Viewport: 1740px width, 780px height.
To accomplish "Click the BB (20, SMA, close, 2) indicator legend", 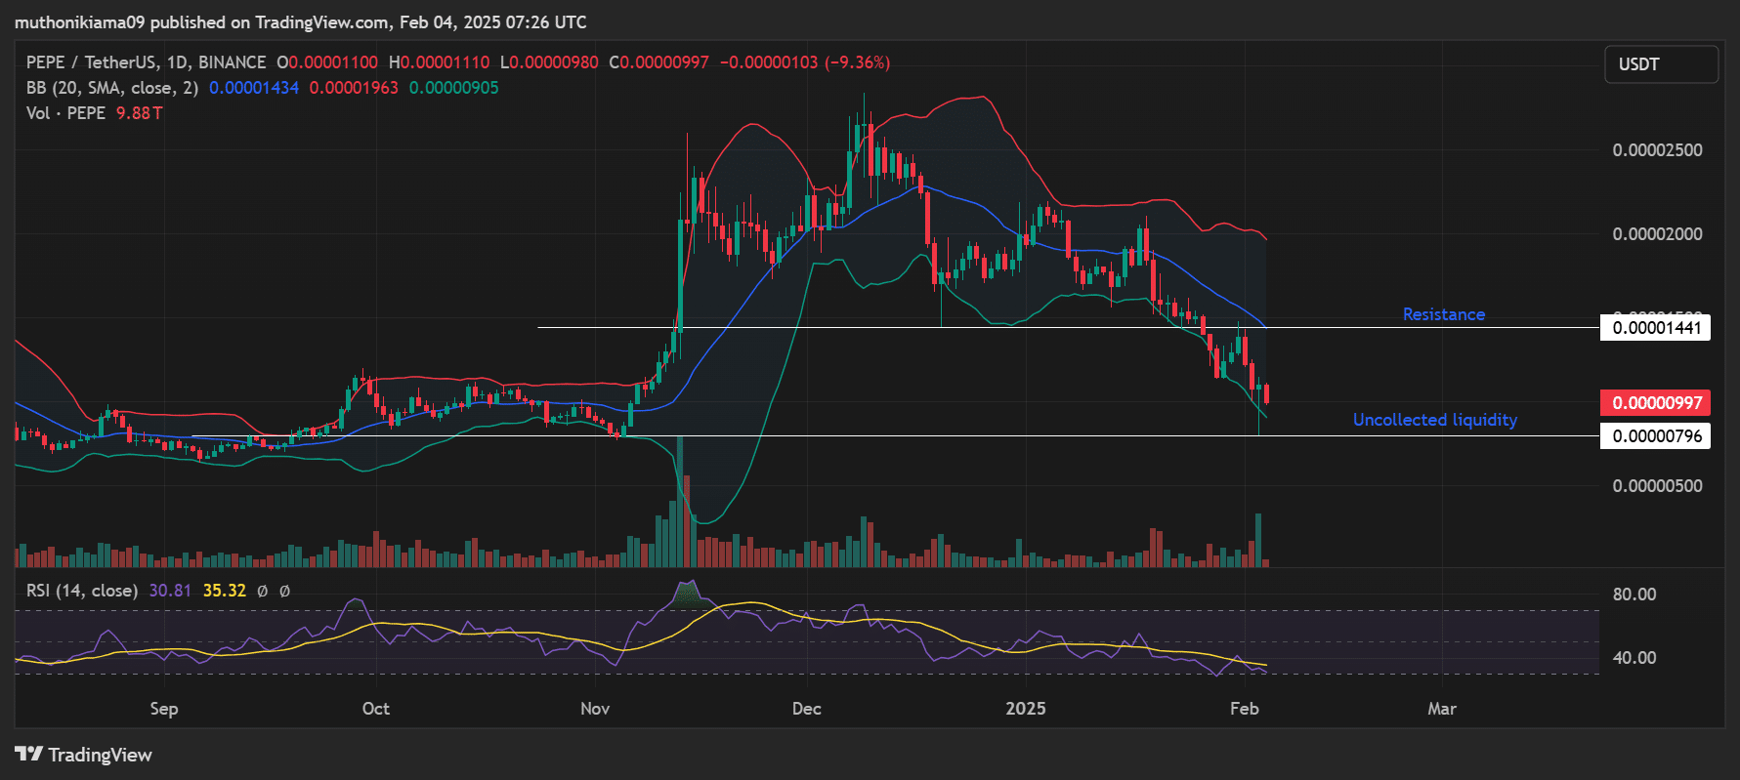I will pyautogui.click(x=112, y=88).
